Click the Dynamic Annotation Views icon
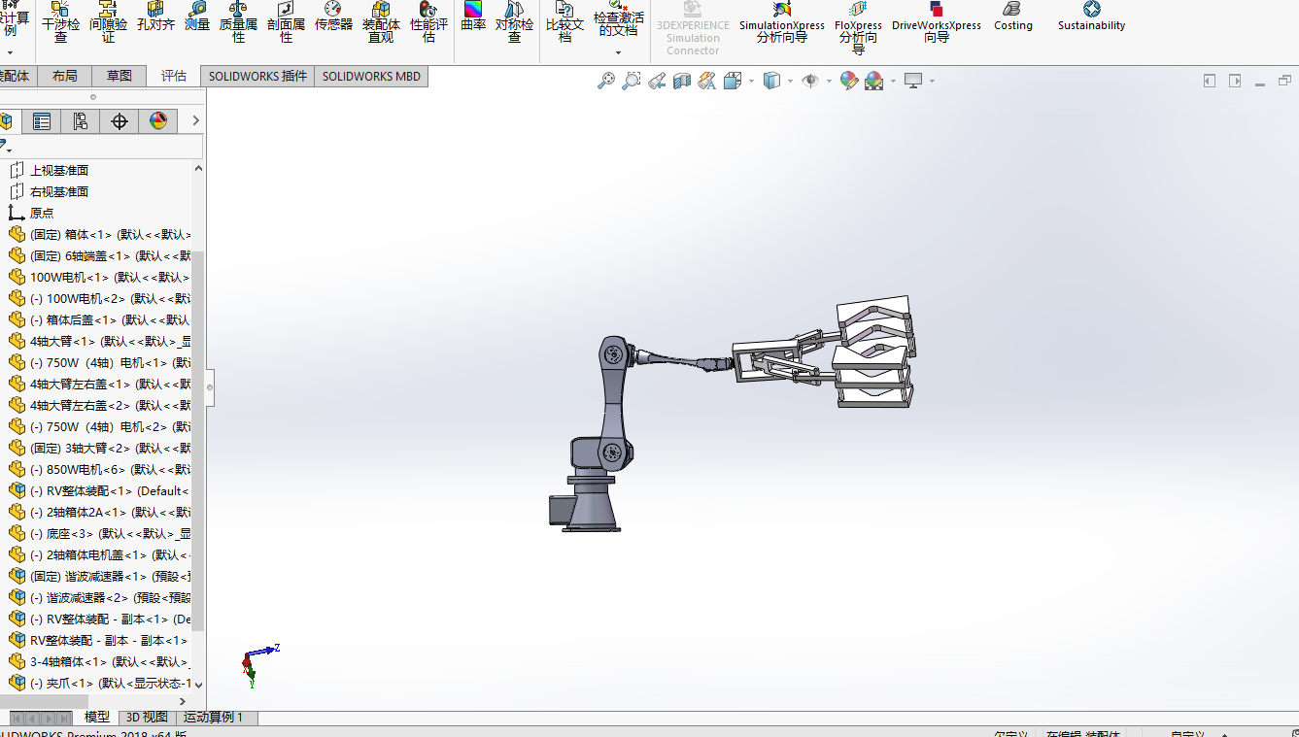1299x737 pixels. 707,82
